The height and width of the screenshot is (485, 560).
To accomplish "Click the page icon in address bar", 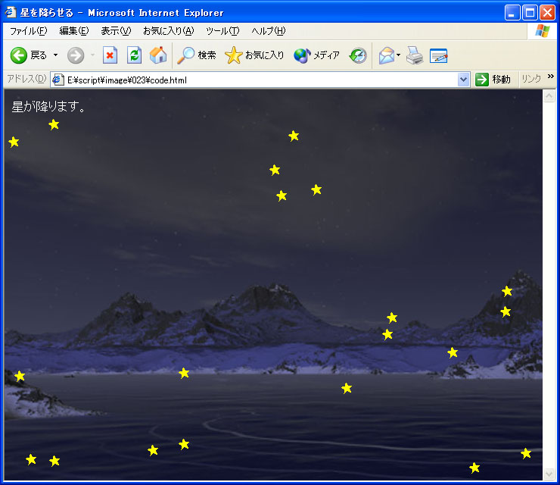I will [x=58, y=80].
